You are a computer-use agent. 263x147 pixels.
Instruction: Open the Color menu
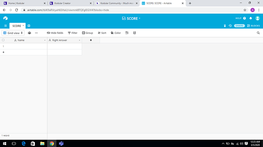point(116,33)
